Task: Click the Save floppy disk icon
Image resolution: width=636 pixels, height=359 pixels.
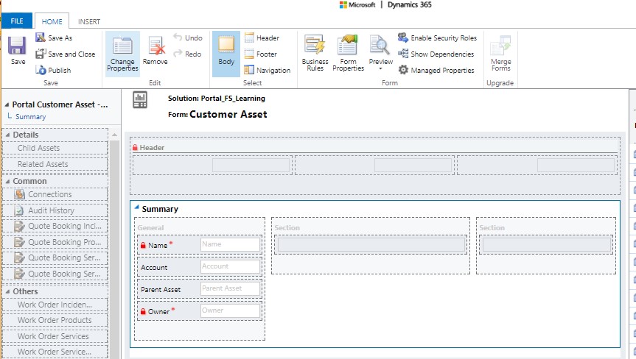Action: [18, 46]
